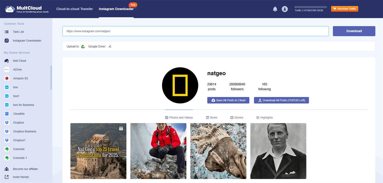Select the Amazon S3 icon
The image size is (383, 183).
(x=7, y=78)
